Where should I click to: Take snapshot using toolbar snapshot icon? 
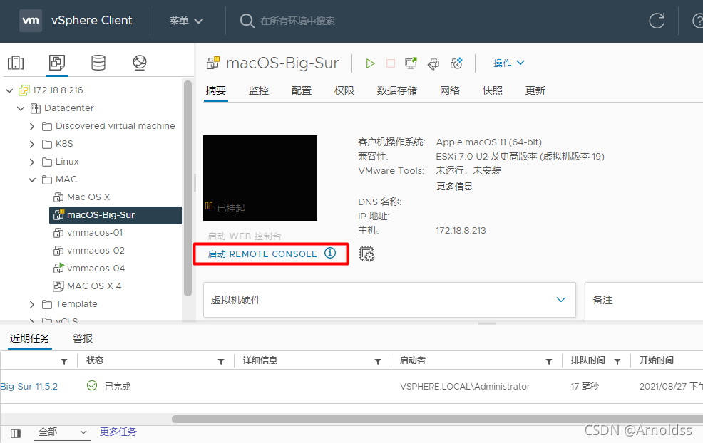pyautogui.click(x=456, y=63)
